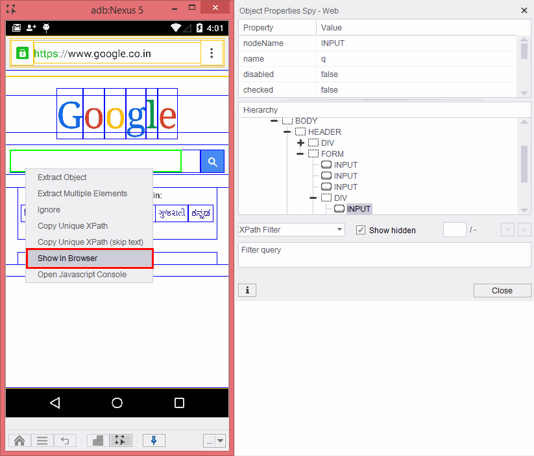Click the hierarchy panel vertical scrollbar
This screenshot has width=534, height=456.
pos(524,164)
